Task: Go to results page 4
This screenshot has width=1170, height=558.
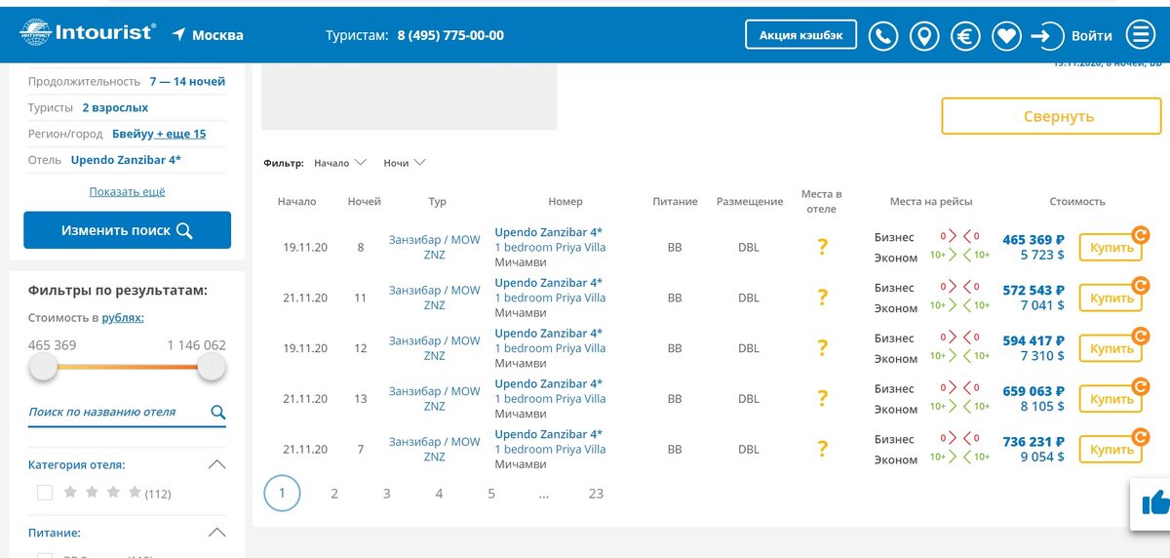Action: coord(439,494)
